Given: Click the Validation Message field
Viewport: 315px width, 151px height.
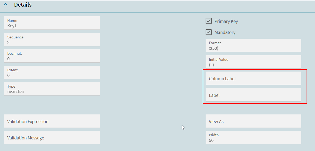Looking at the screenshot, I should tap(52, 138).
